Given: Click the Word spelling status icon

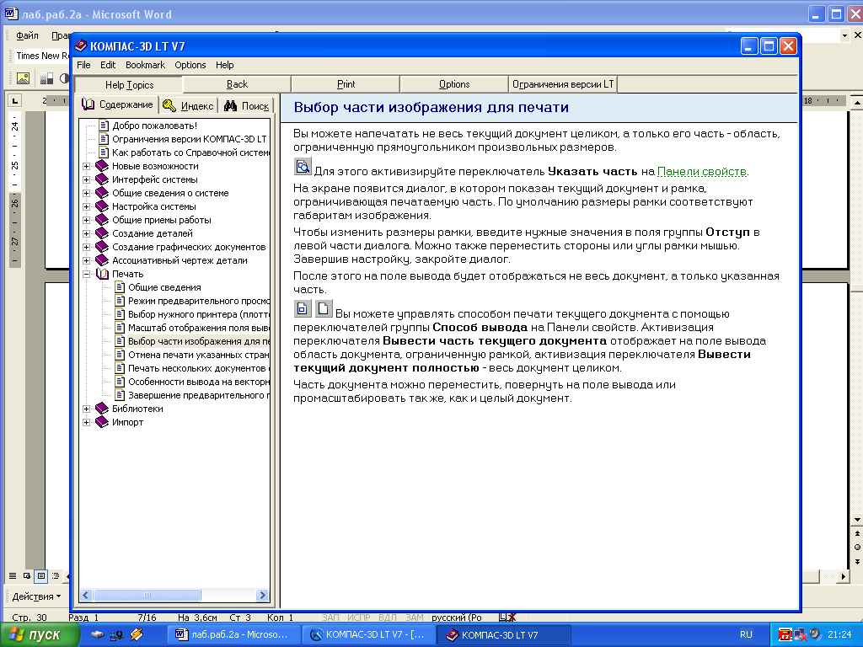Looking at the screenshot, I should coord(507,618).
